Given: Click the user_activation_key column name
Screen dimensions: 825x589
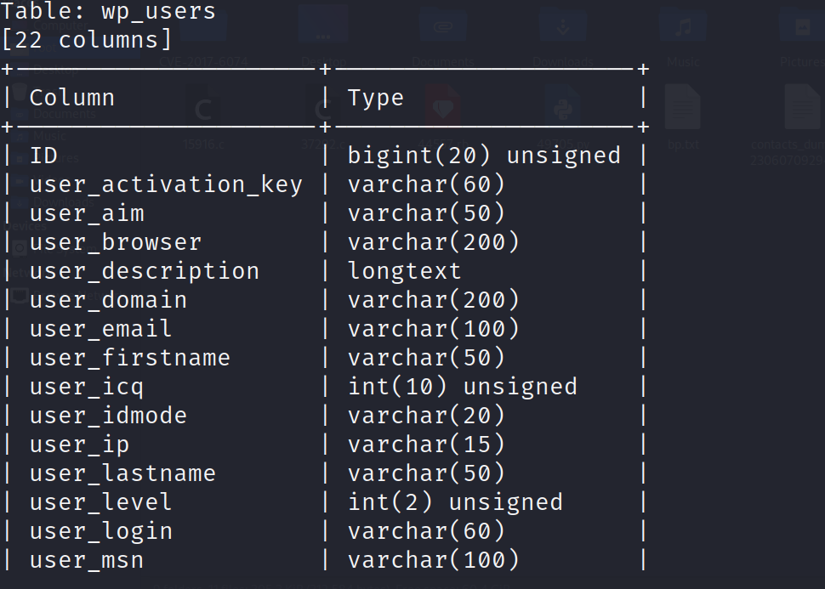Looking at the screenshot, I should [166, 184].
